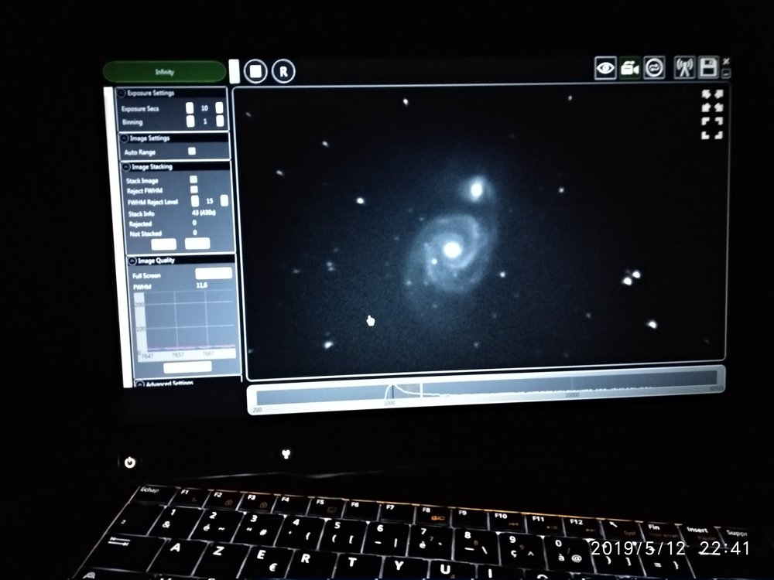The image size is (774, 580).
Task: Decrease the Exposure Secs value
Action: tap(190, 108)
